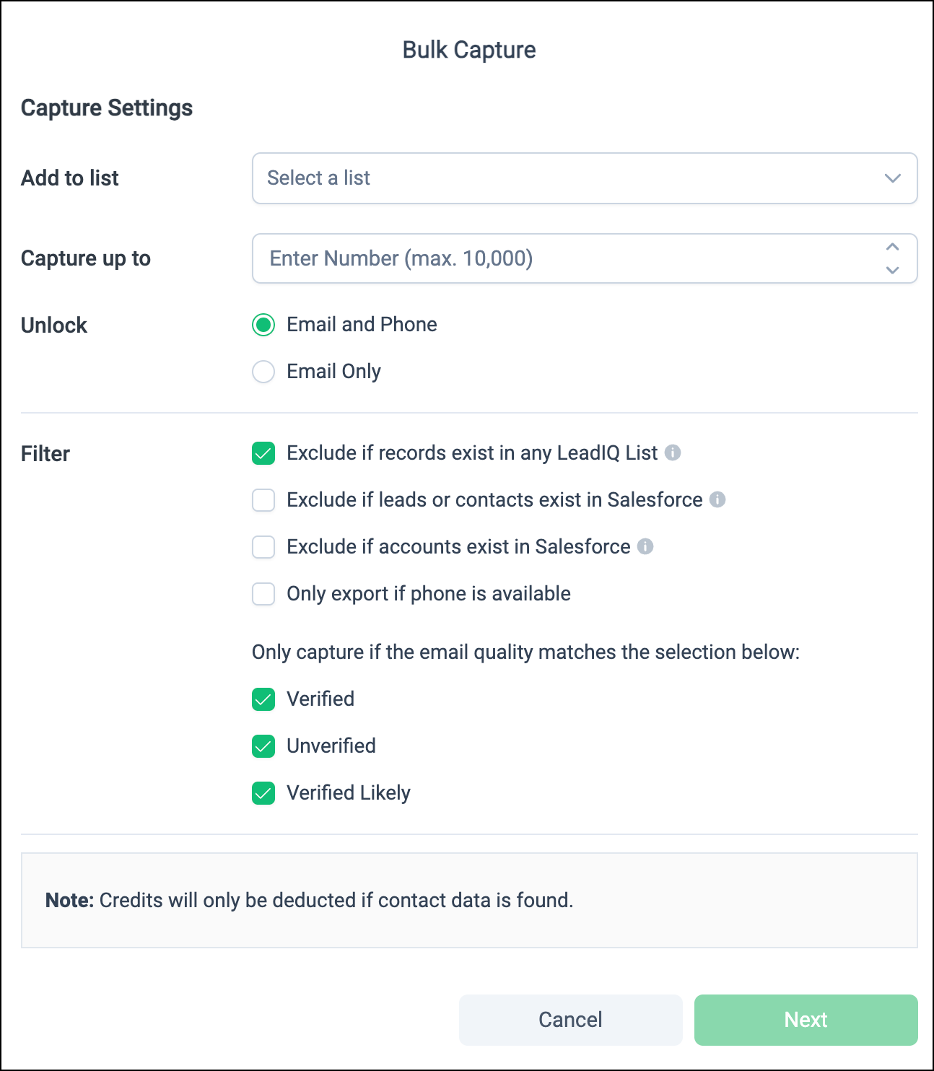934x1071 pixels.
Task: Click info icon beside leads or contacts filter
Action: coord(717,499)
